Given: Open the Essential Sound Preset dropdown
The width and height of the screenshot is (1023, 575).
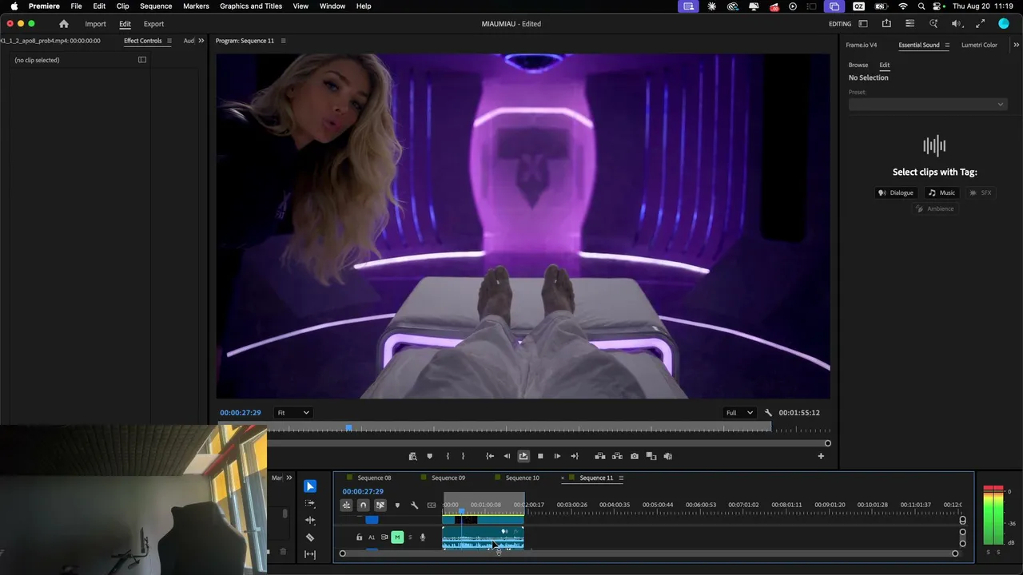Looking at the screenshot, I should 927,105.
